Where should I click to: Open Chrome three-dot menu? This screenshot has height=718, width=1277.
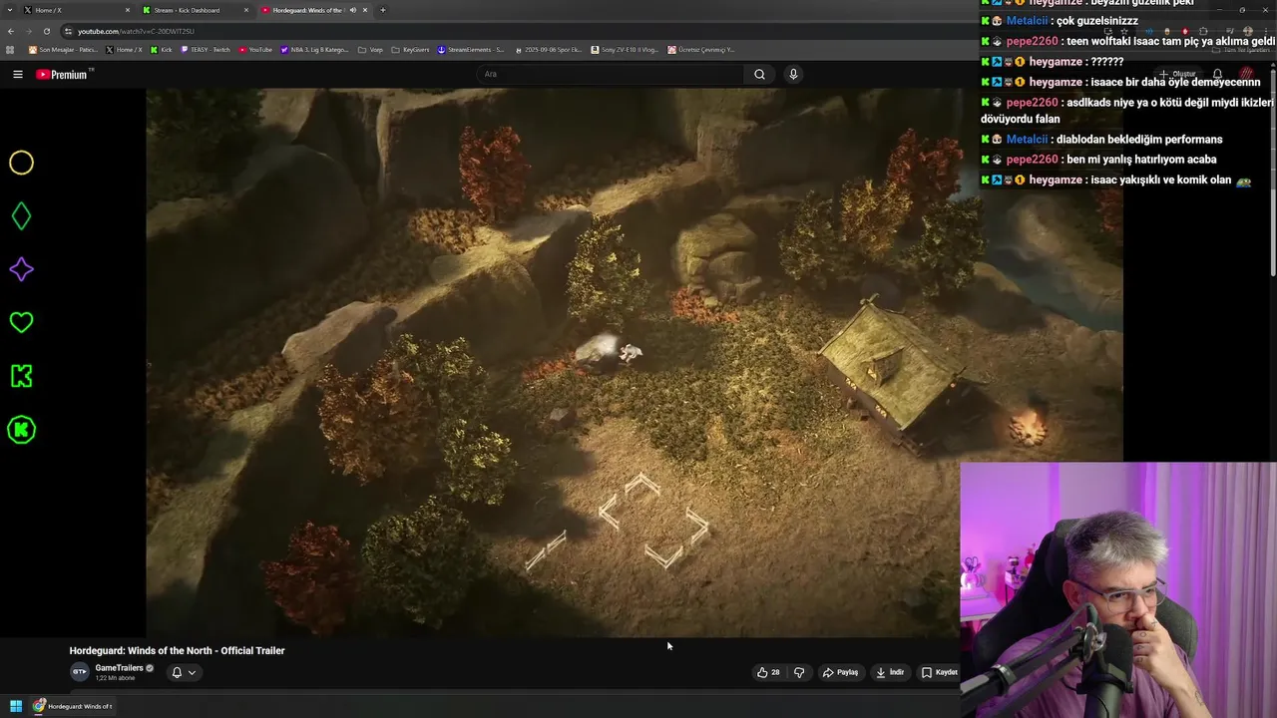pos(1266,31)
